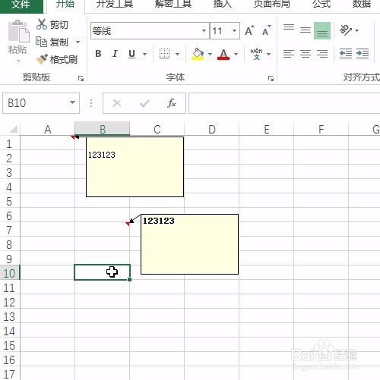Apply the yellow fill color bucket
The height and width of the screenshot is (380, 380).
point(198,54)
